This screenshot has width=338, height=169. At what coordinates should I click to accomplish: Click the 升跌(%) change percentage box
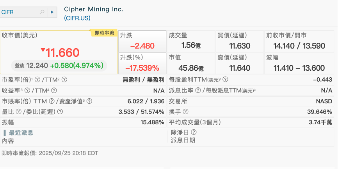tap(142, 63)
